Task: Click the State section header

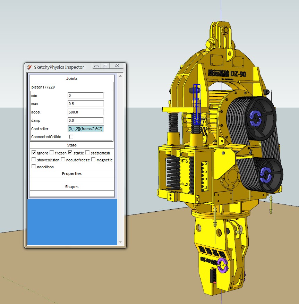Action: pos(72,145)
